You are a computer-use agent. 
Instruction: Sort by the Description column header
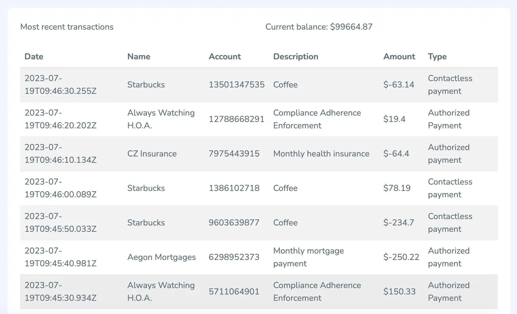pyautogui.click(x=296, y=56)
